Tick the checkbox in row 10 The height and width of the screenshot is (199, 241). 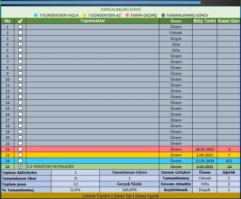click(x=20, y=79)
